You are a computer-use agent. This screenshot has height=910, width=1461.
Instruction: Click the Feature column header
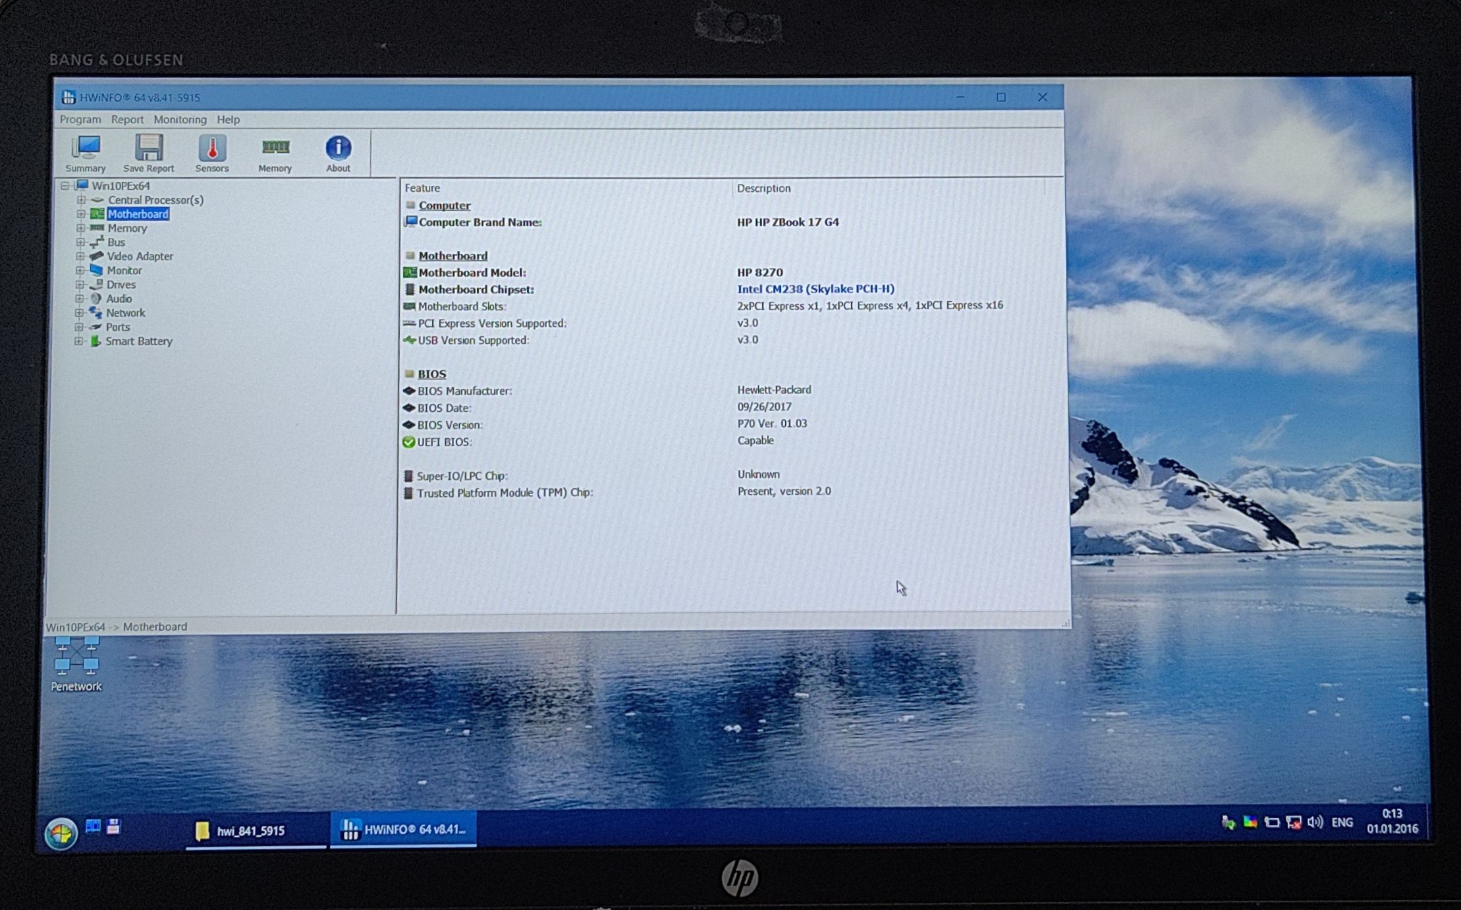[566, 188]
